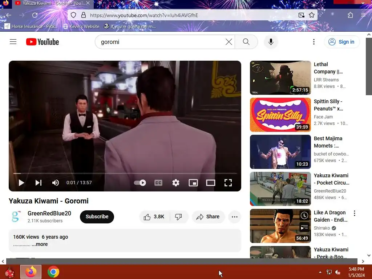Open Kevin's Website bookmark

[x=81, y=26]
